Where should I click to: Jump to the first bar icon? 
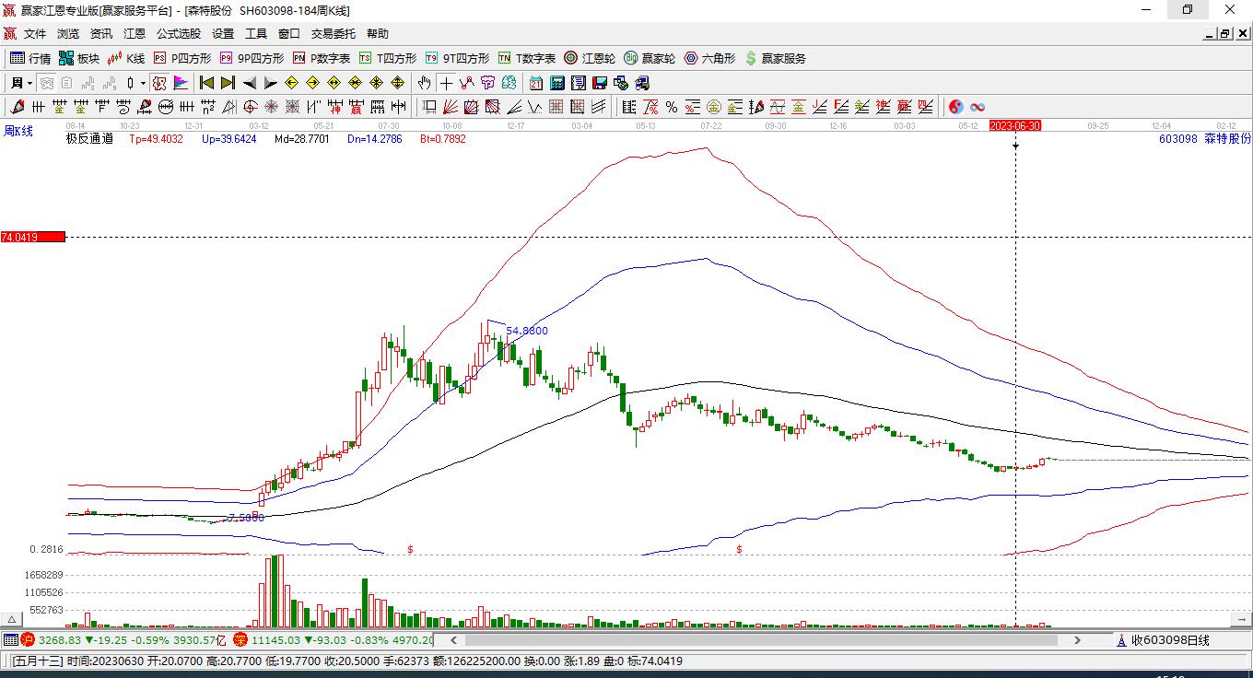click(x=206, y=83)
